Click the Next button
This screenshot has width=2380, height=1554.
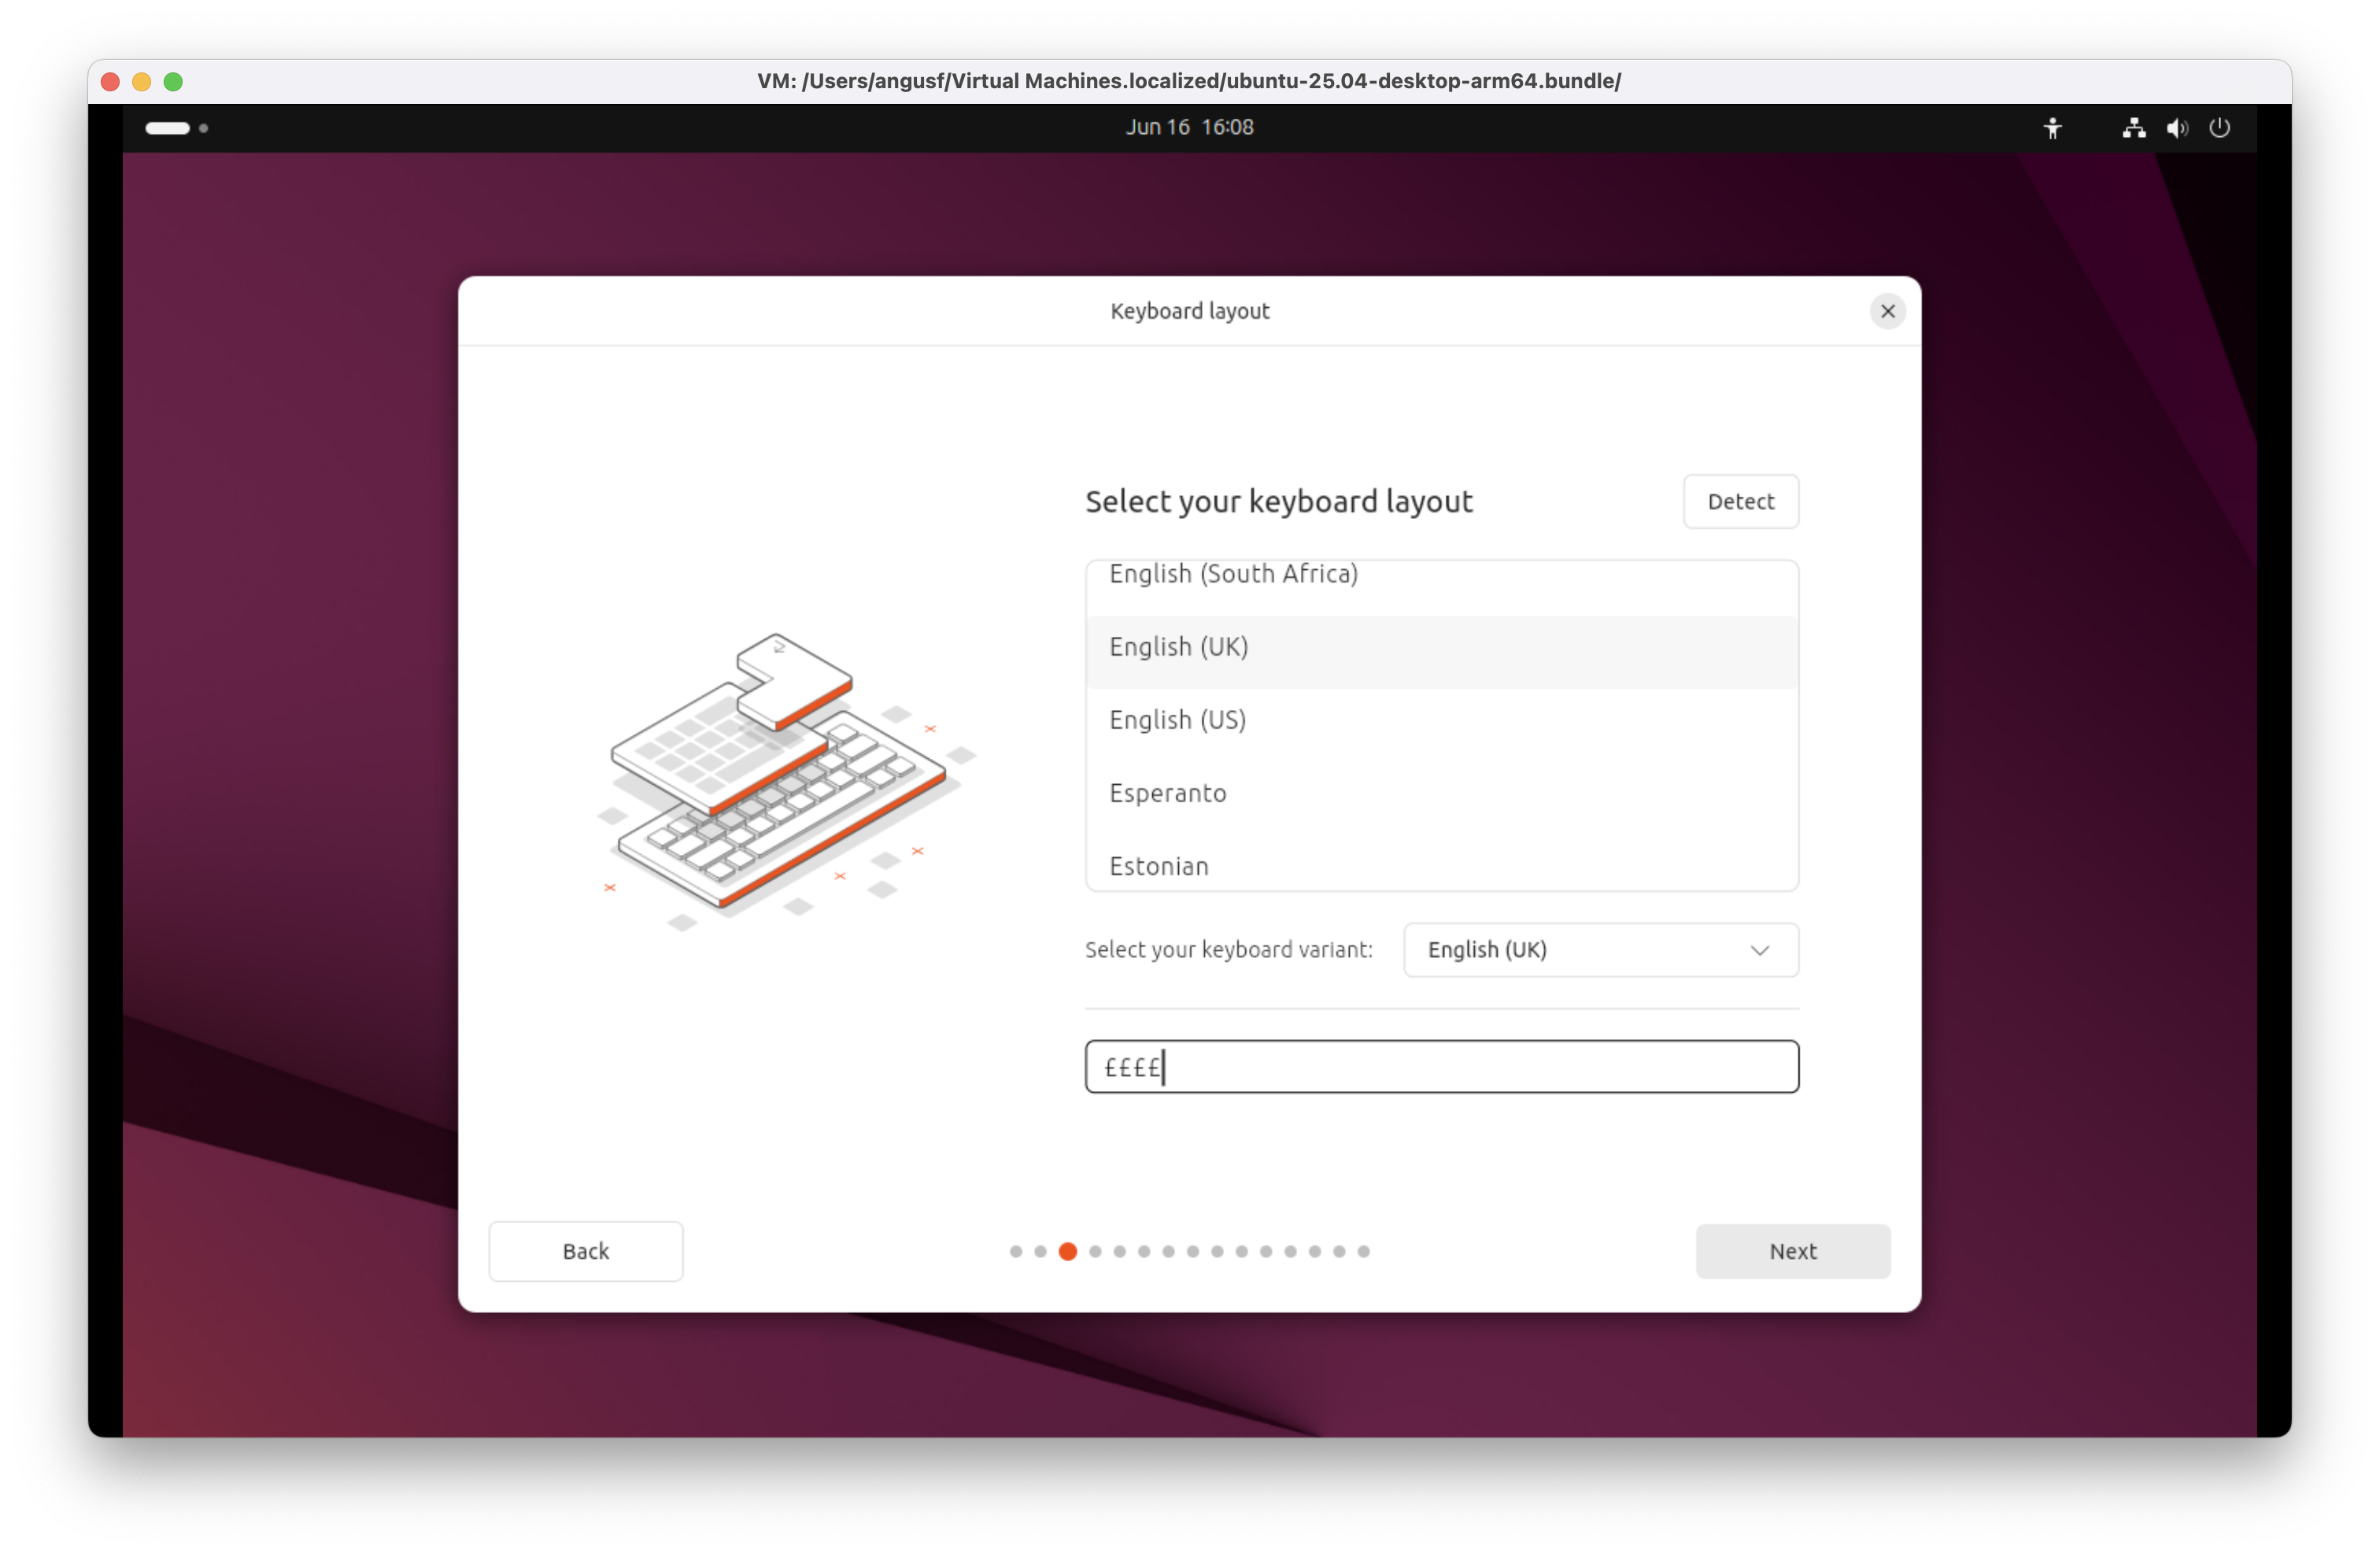[1792, 1251]
